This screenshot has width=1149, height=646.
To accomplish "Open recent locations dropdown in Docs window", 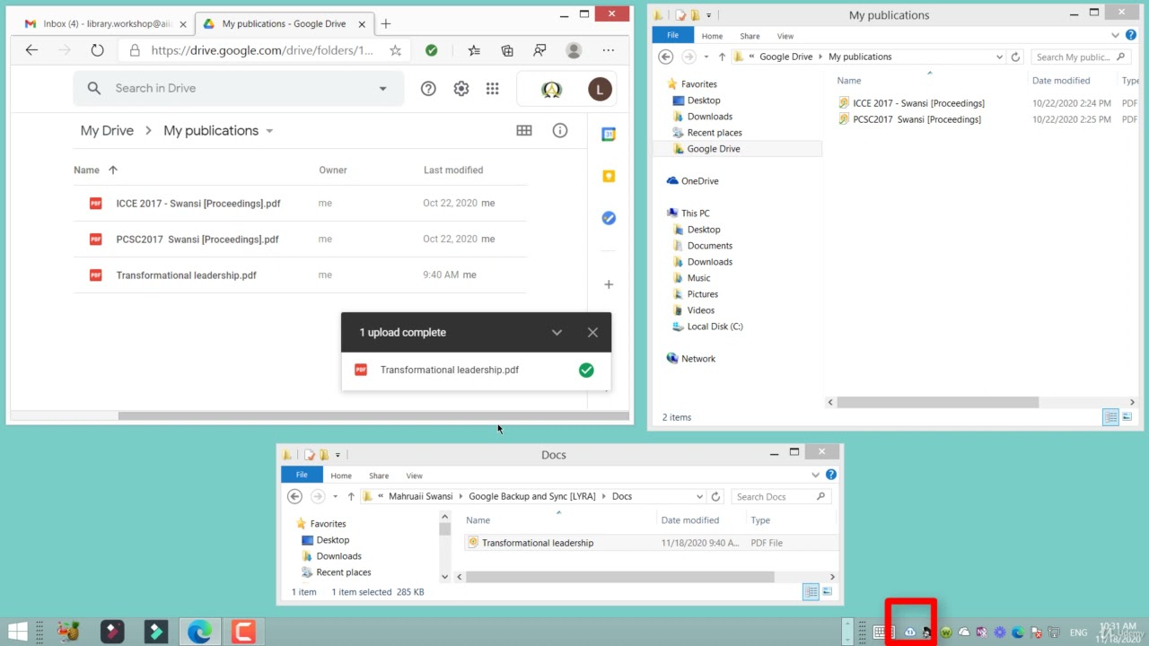I will 335,496.
